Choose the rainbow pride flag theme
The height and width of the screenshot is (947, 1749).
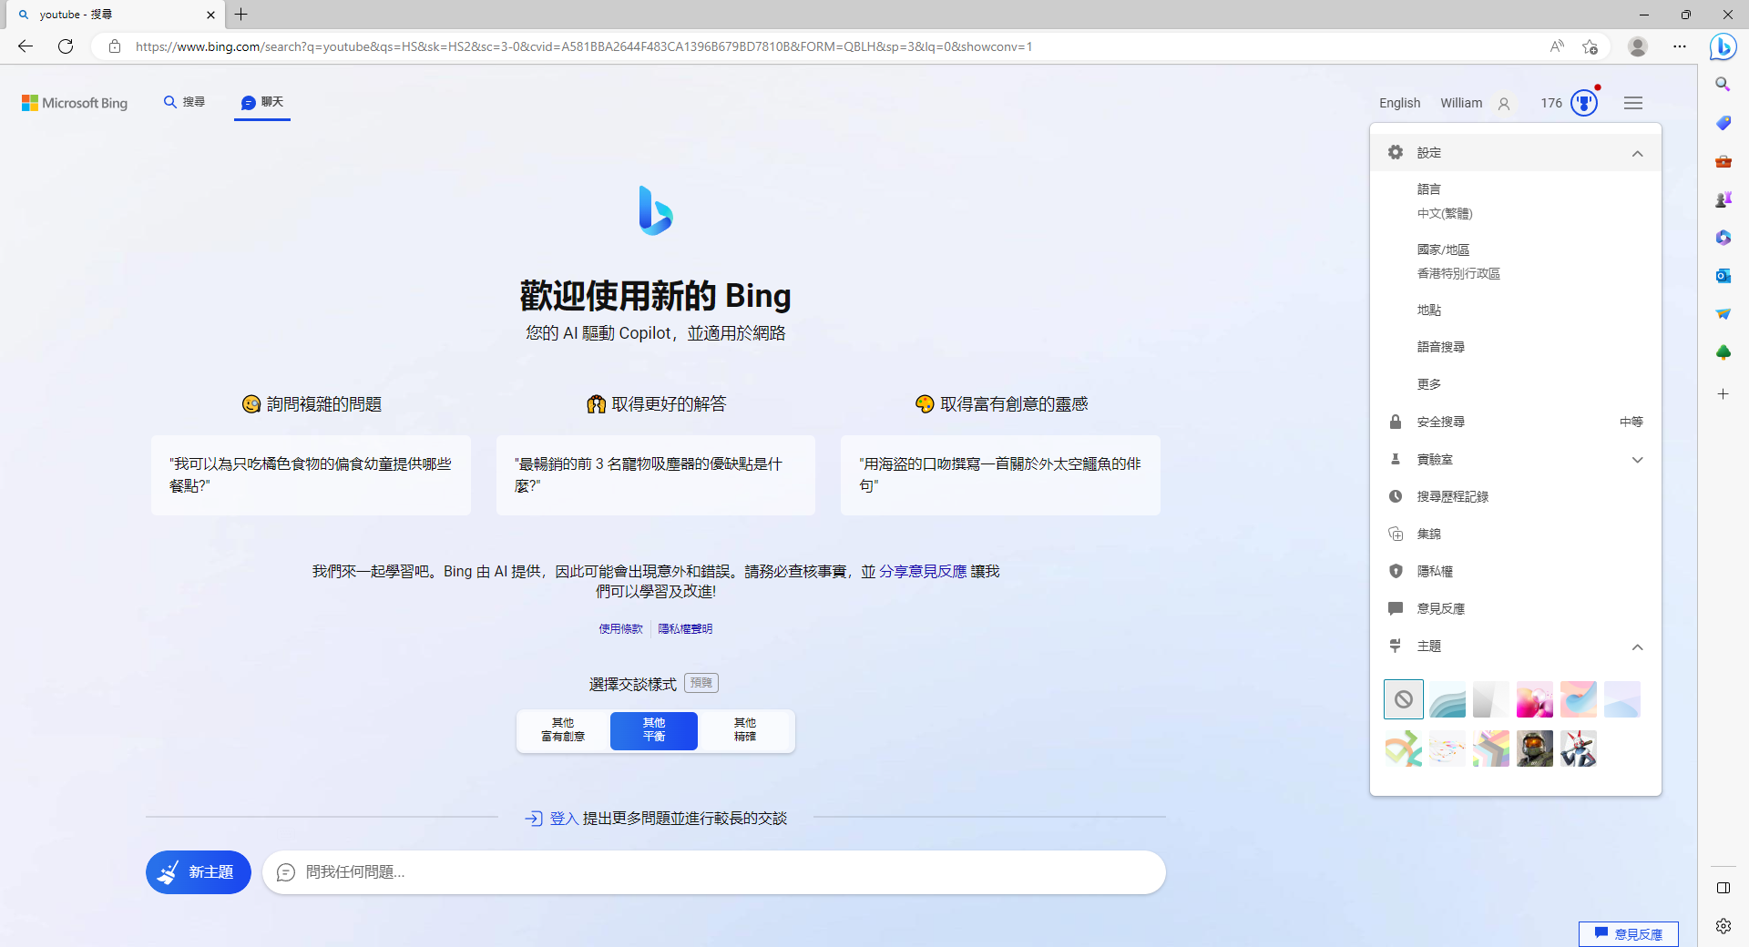point(1491,748)
